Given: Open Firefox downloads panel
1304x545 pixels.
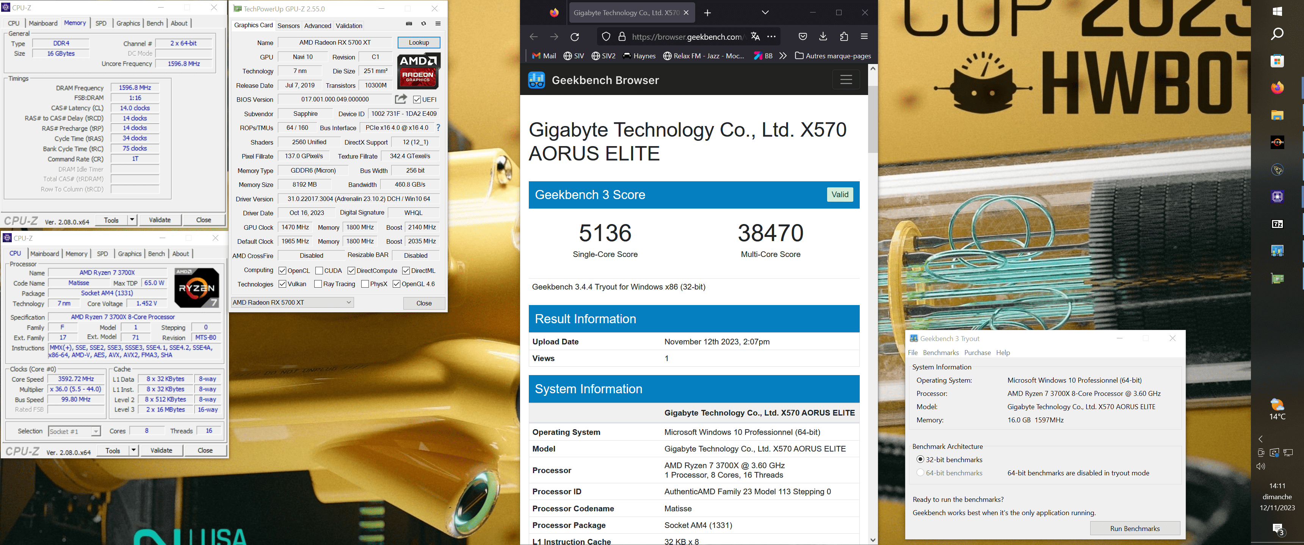Looking at the screenshot, I should coord(823,36).
